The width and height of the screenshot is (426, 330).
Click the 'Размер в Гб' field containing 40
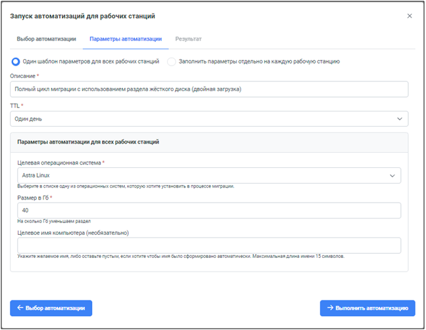pyautogui.click(x=209, y=211)
